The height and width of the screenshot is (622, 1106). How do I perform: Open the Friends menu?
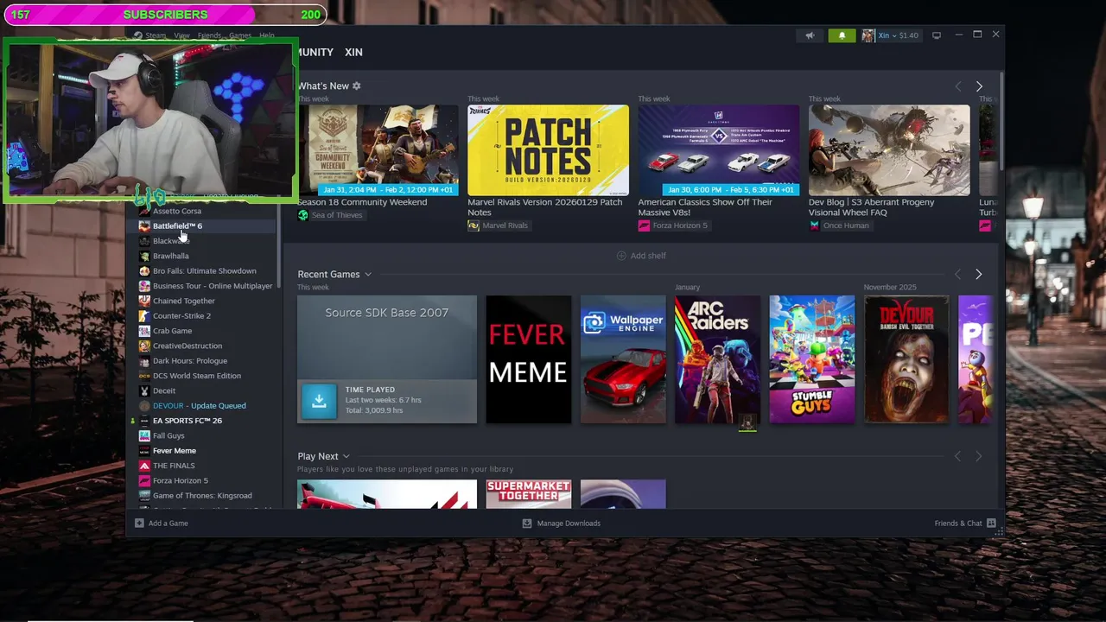point(209,35)
